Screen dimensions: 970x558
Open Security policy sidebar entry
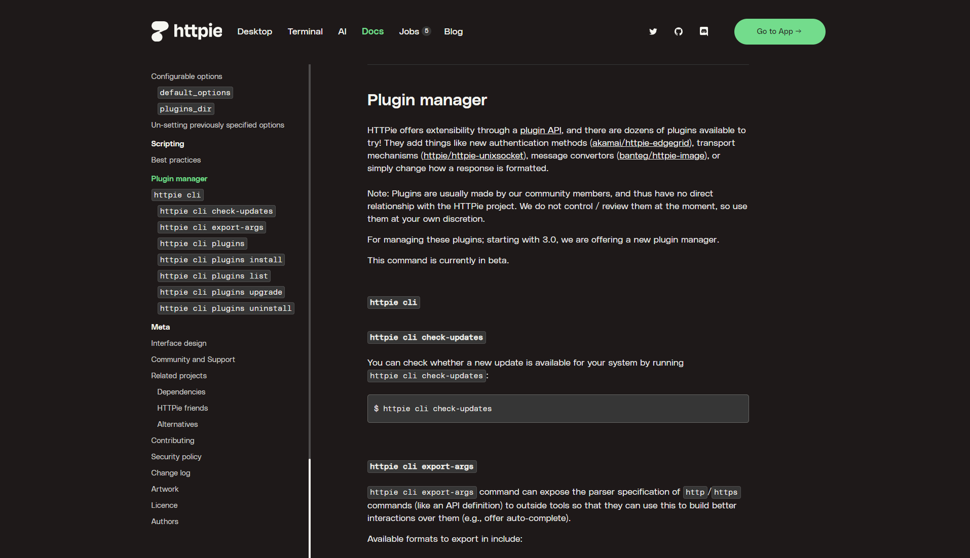click(x=176, y=457)
